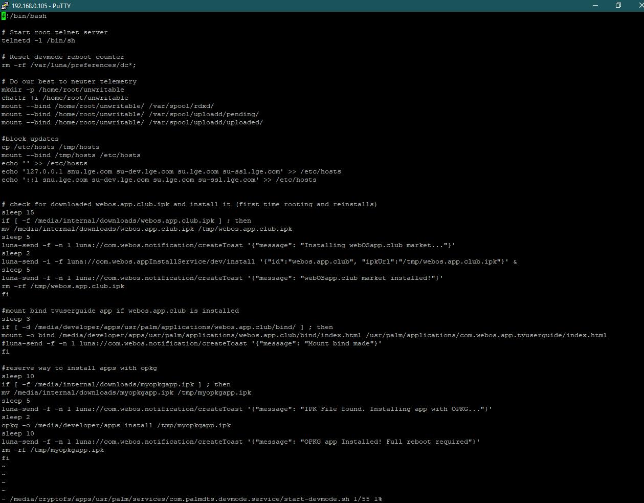Click the commented-out 'Mount bind made' line
This screenshot has width=644, height=503.
[x=191, y=343]
